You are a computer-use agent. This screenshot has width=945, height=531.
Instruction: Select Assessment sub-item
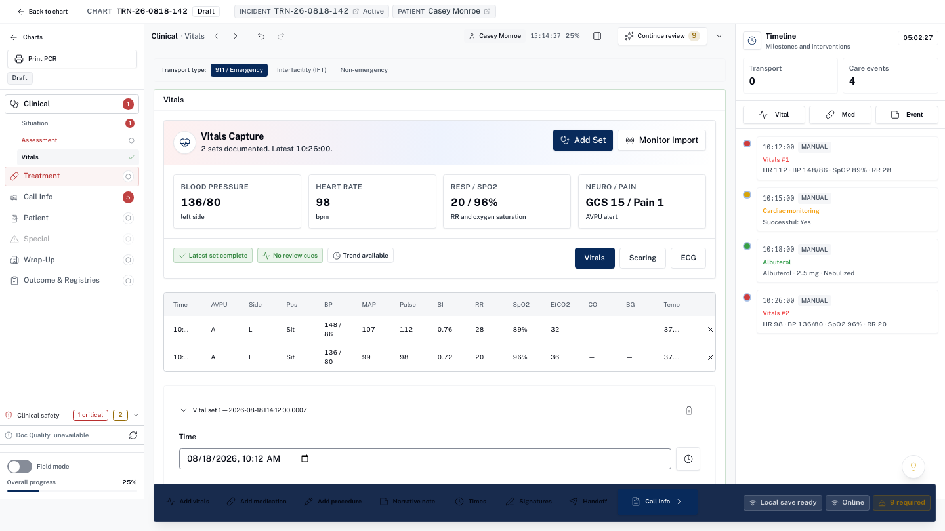click(77, 140)
